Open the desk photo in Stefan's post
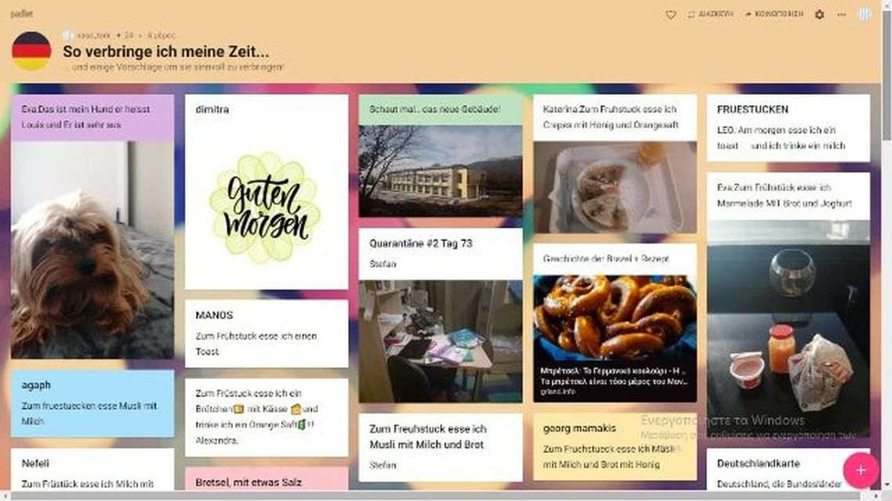Screen dimensions: 892x501 click(441, 341)
